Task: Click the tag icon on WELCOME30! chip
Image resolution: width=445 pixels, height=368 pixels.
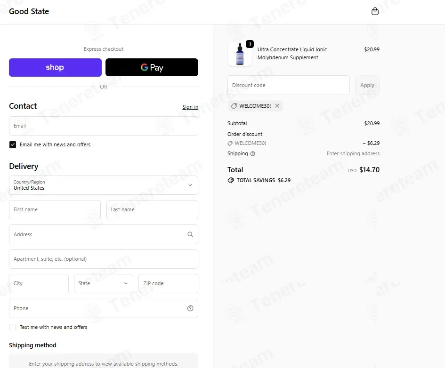Action: [x=234, y=106]
